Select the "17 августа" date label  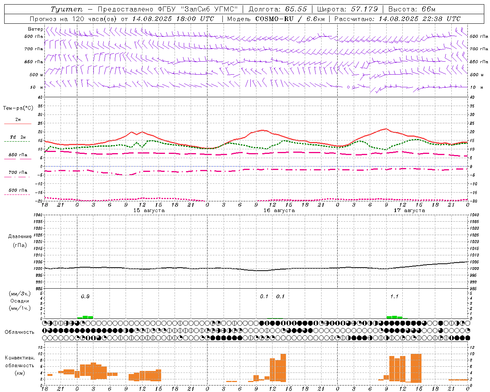click(409, 211)
